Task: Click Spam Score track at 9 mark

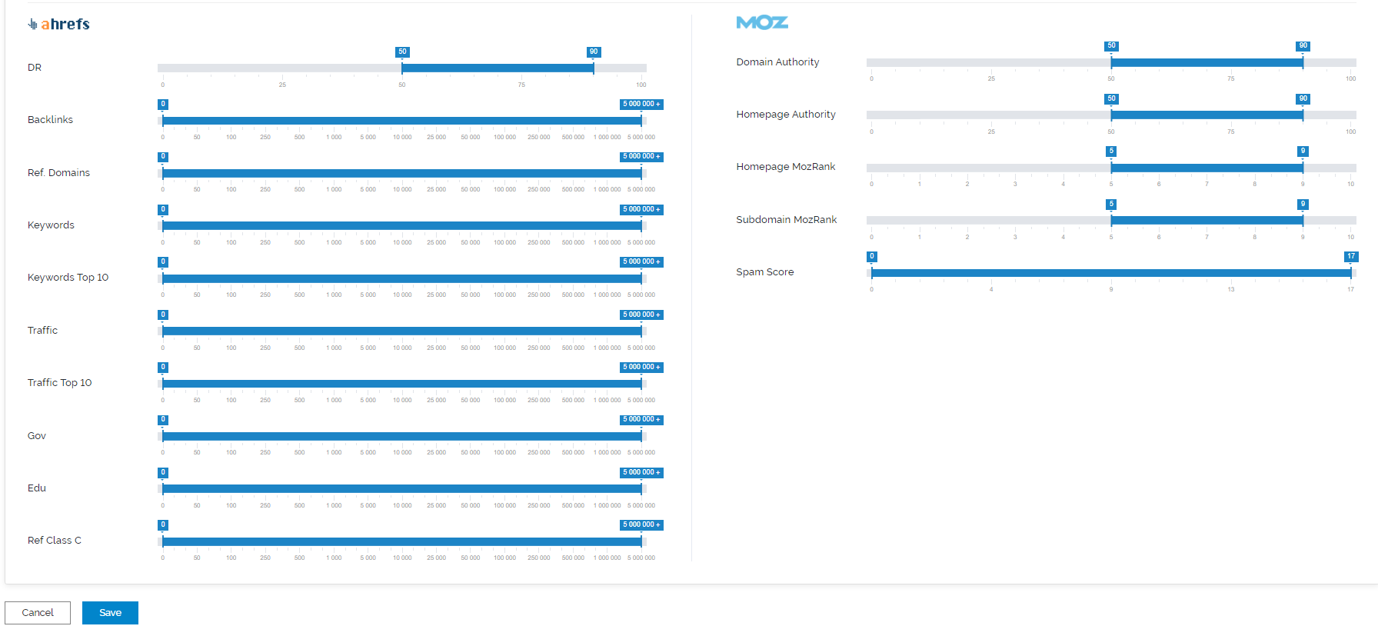Action: click(x=1111, y=272)
